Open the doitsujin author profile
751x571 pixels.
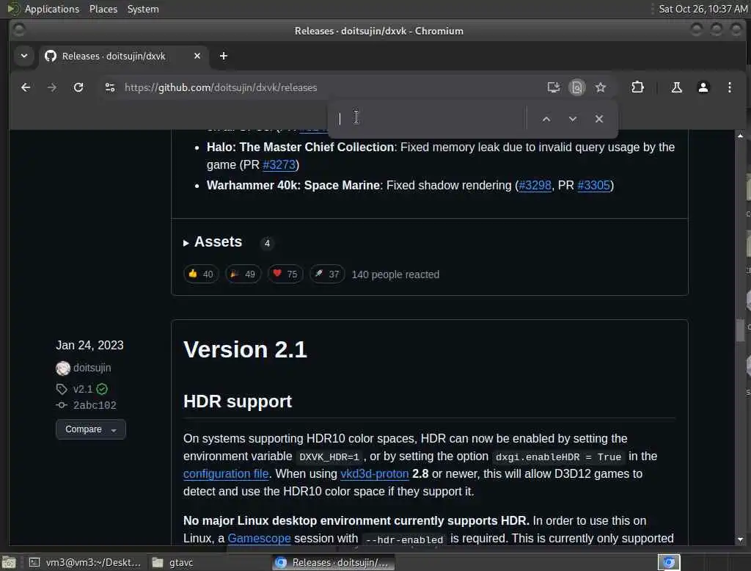click(92, 368)
